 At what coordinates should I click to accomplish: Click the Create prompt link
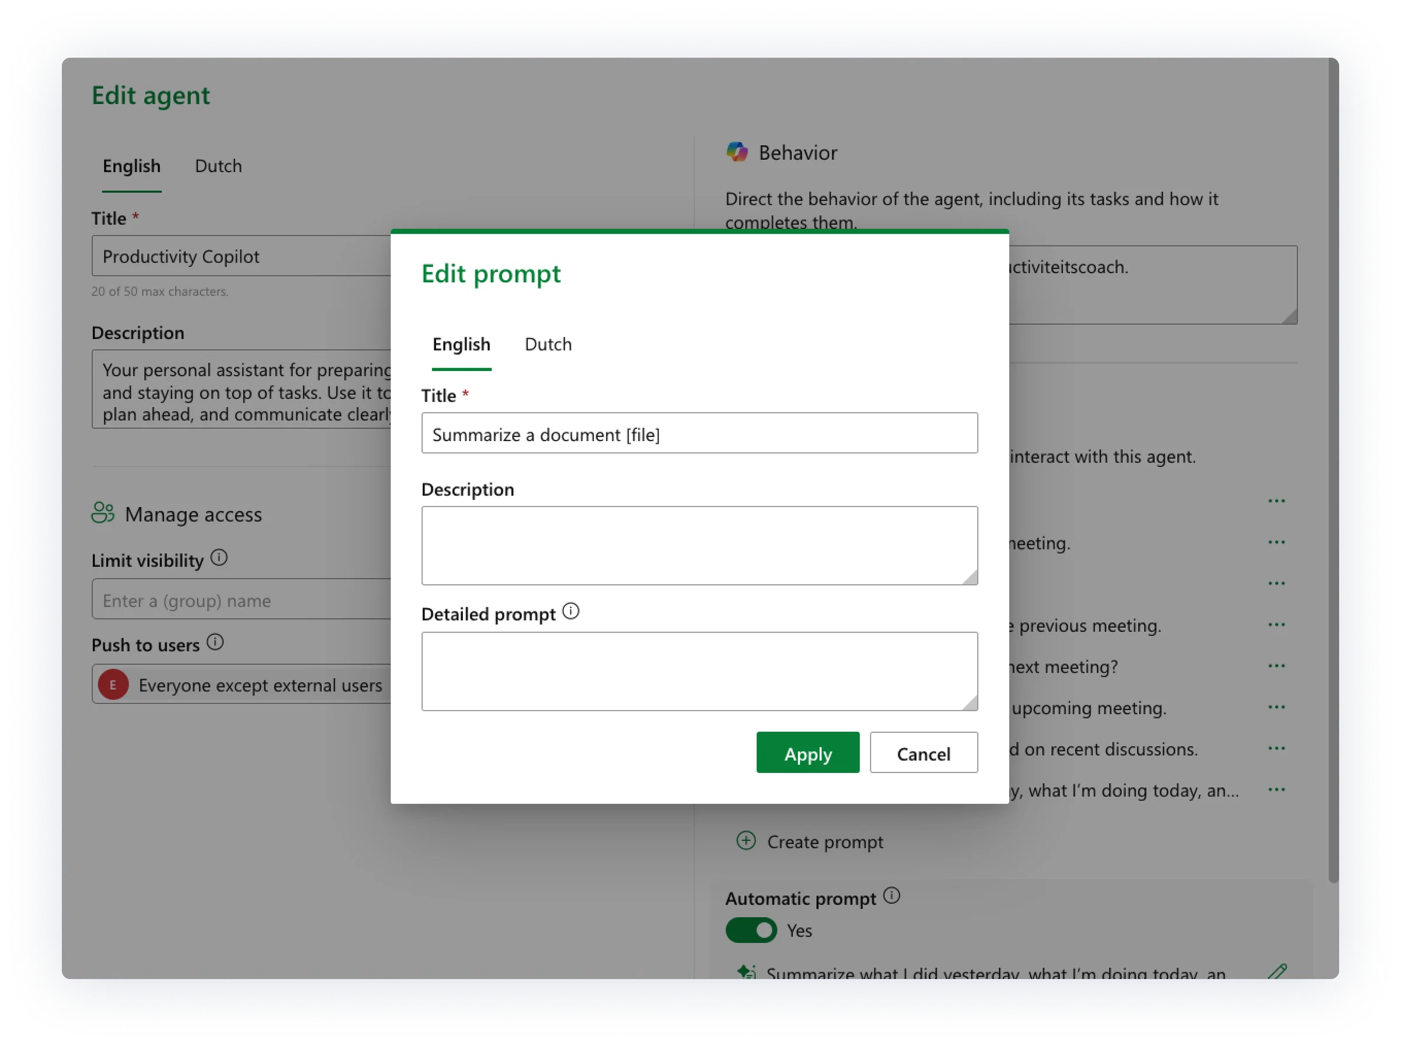coord(824,841)
